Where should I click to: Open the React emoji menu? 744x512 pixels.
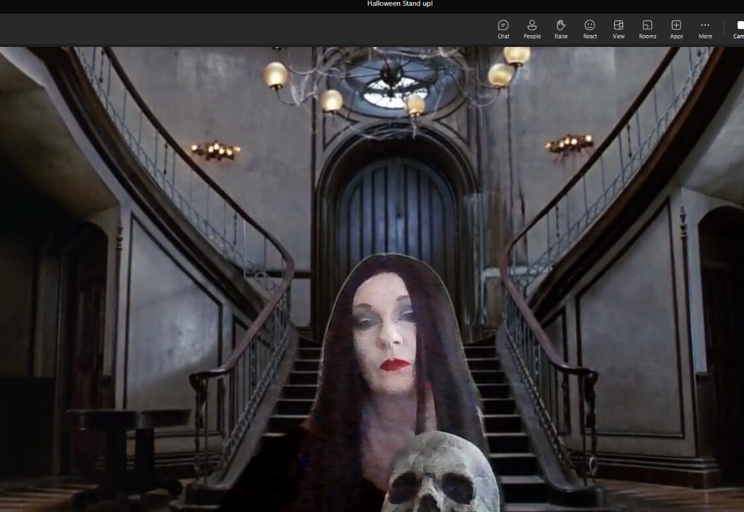click(x=590, y=29)
